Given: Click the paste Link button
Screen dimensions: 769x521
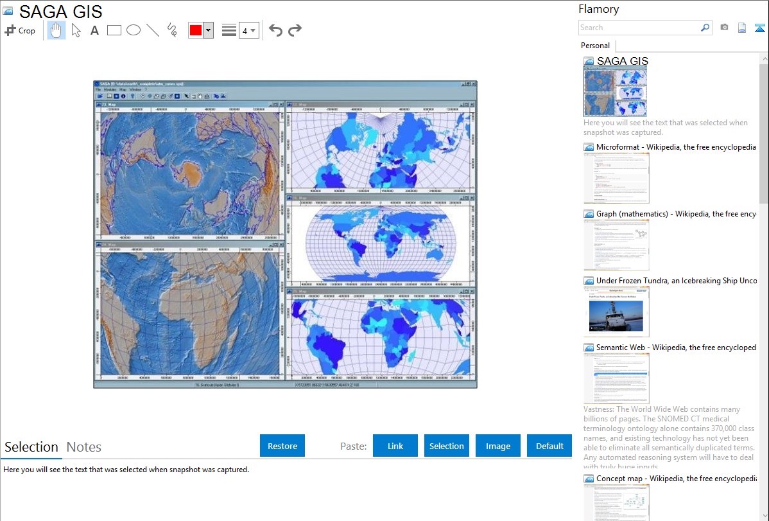Looking at the screenshot, I should pos(395,446).
